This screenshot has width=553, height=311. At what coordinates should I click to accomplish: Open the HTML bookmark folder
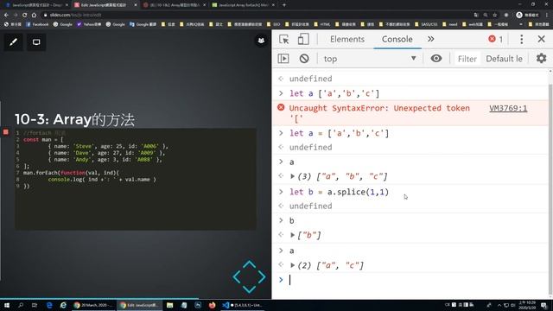(321, 24)
